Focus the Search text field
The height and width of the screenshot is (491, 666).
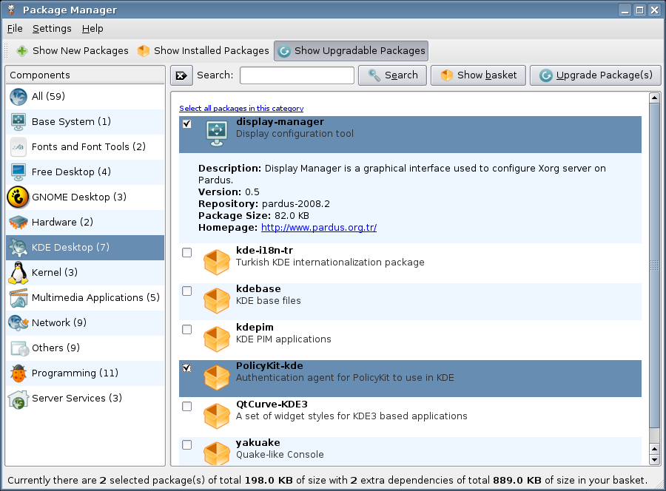coord(297,75)
